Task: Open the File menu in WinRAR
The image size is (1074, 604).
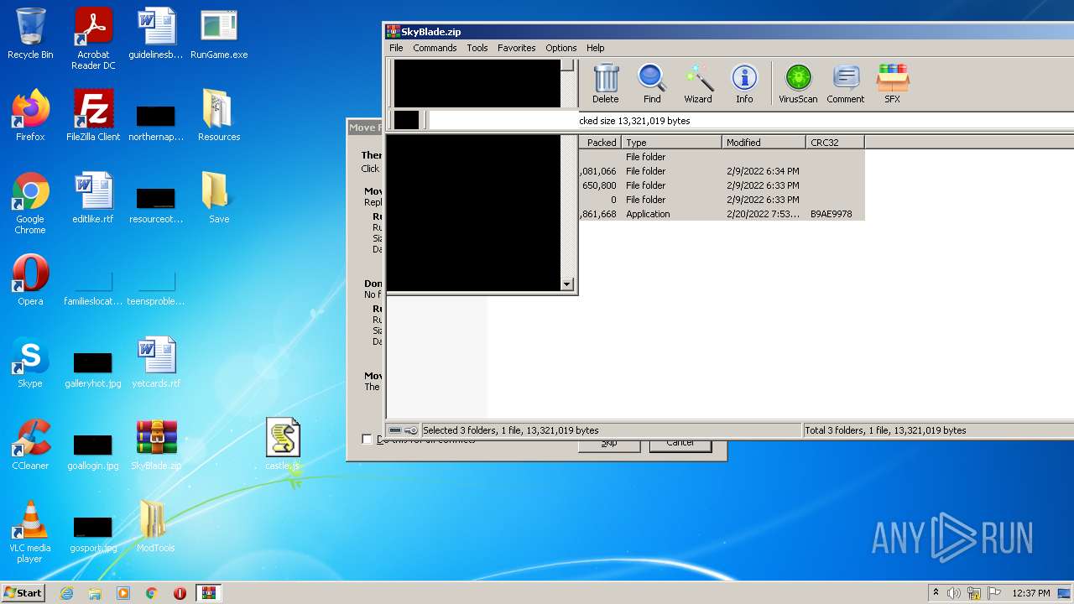Action: click(x=396, y=48)
